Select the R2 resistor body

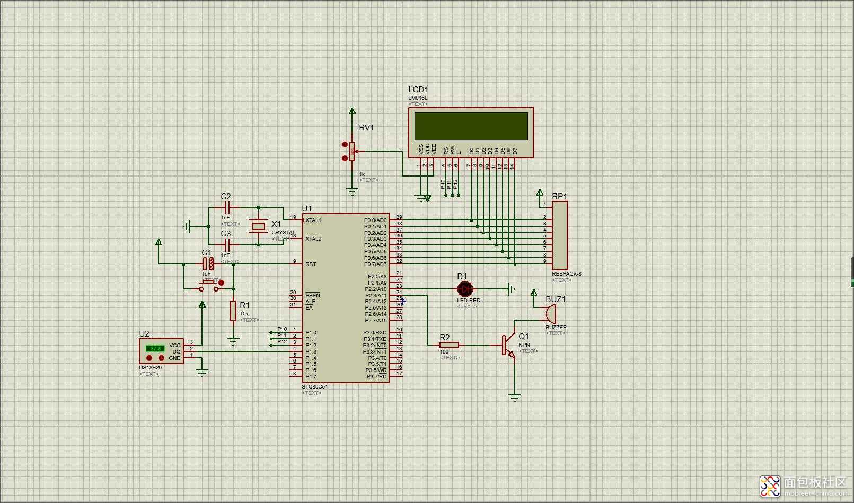pos(449,345)
